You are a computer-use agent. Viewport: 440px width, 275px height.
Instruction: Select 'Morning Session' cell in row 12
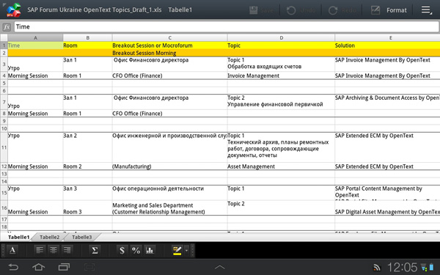(x=35, y=166)
